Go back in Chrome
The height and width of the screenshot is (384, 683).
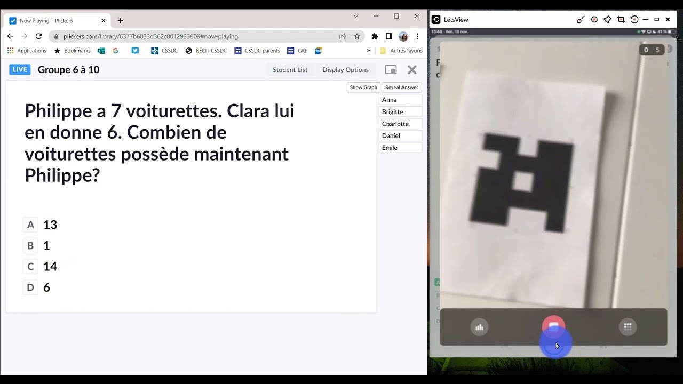click(10, 36)
